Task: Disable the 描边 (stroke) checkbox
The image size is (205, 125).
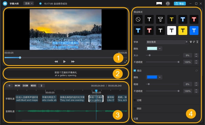Action: (135, 70)
